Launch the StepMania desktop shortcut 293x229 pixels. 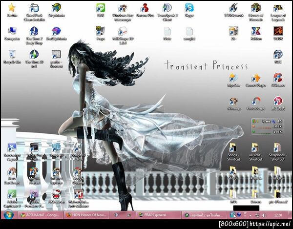(57, 10)
